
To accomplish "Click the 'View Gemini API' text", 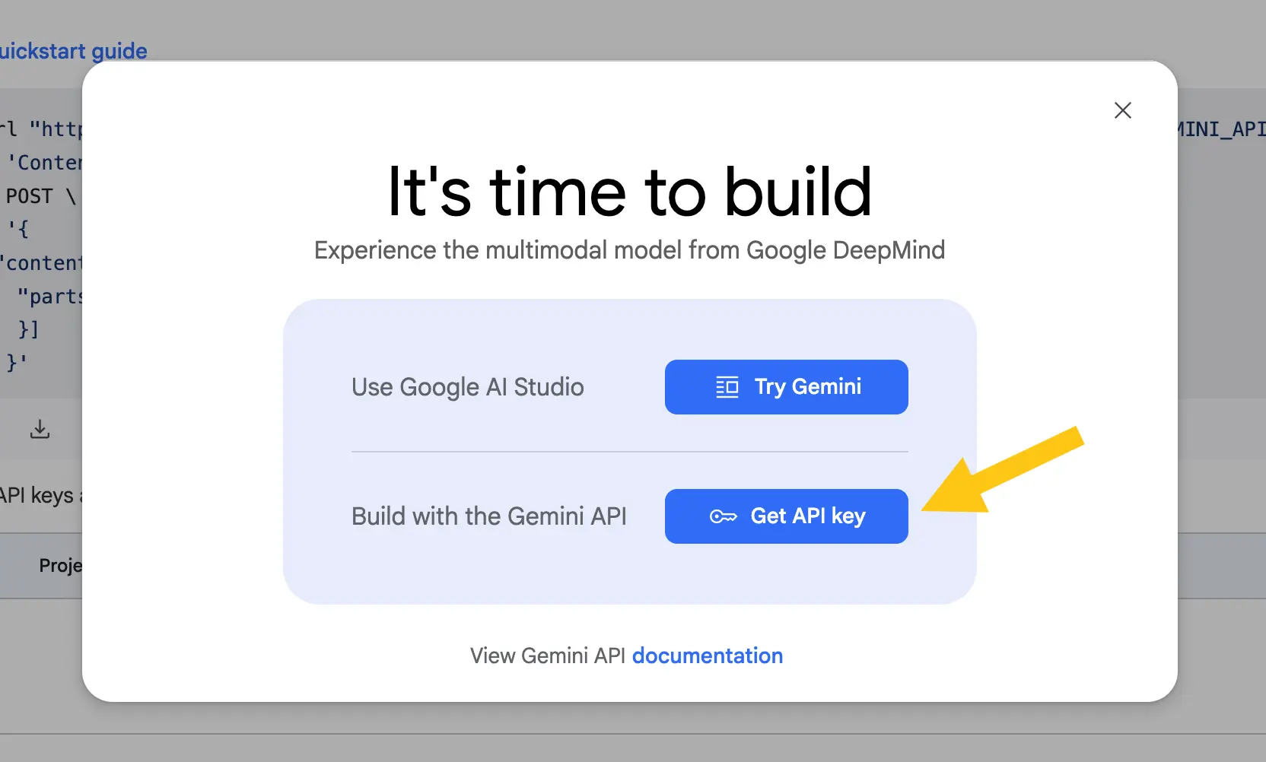I will pyautogui.click(x=548, y=656).
